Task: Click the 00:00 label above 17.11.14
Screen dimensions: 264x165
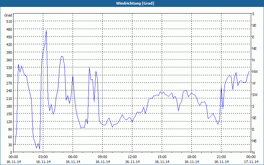Action: click(251, 157)
